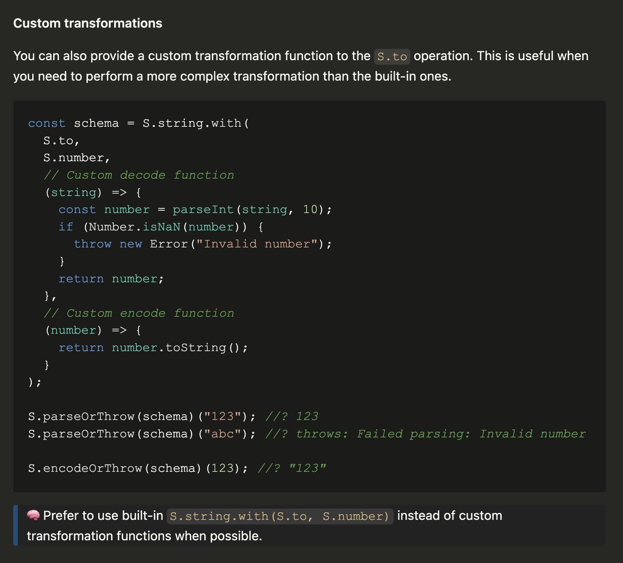
Task: Click the parseInt(string, 10) code line
Action: (195, 209)
